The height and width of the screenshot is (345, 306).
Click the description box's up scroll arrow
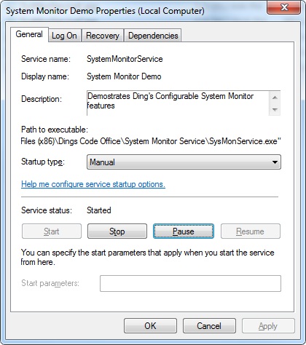(x=275, y=98)
